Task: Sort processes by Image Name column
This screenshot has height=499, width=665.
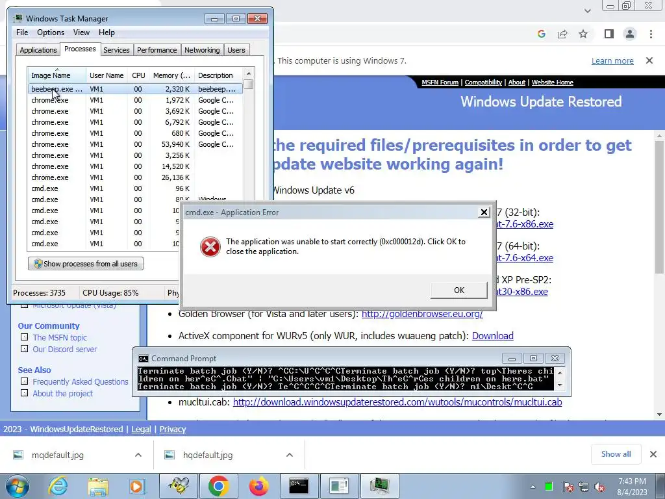Action: click(57, 75)
